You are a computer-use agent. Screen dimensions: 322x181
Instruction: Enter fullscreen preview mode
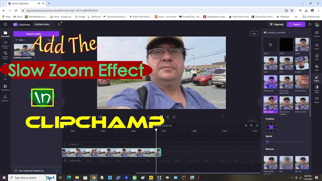pos(223,117)
